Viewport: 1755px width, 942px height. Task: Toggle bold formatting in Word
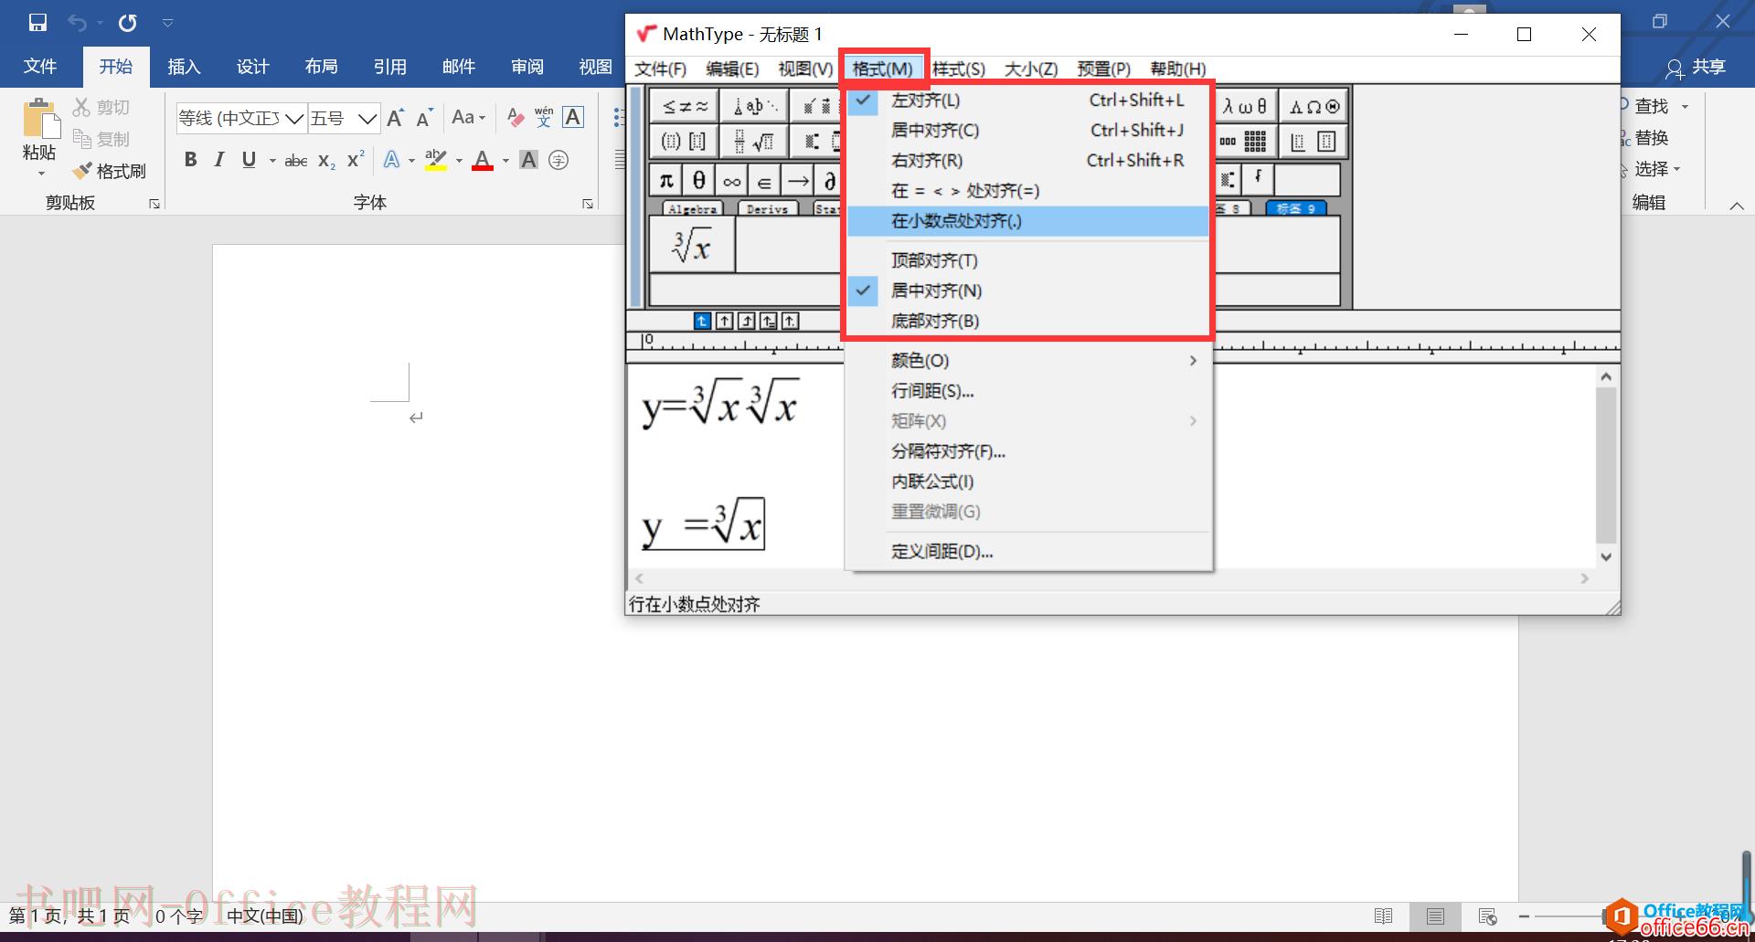click(x=190, y=160)
